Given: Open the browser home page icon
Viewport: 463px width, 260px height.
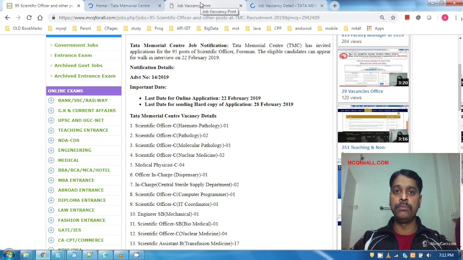Looking at the screenshot, I should [x=40, y=17].
